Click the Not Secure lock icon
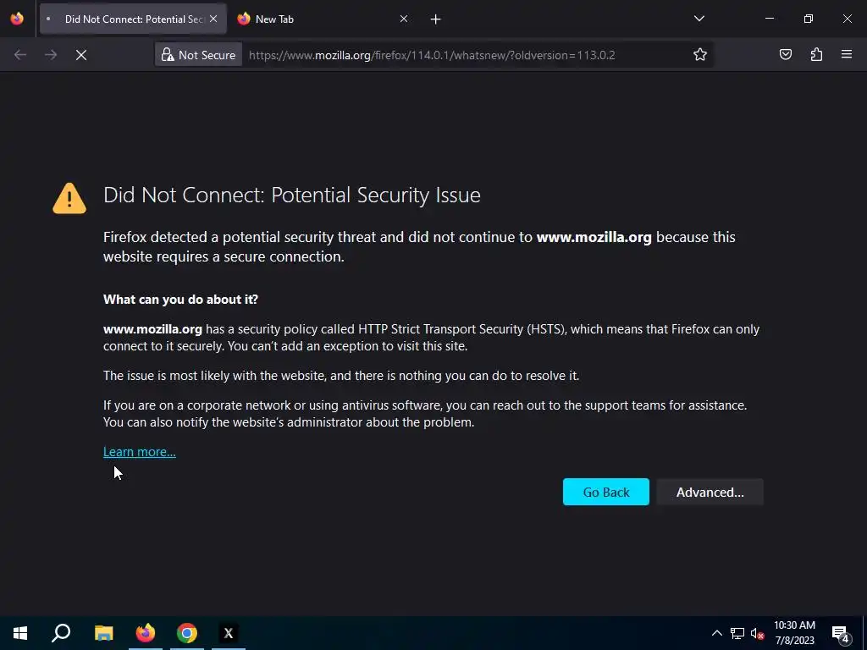 (168, 55)
